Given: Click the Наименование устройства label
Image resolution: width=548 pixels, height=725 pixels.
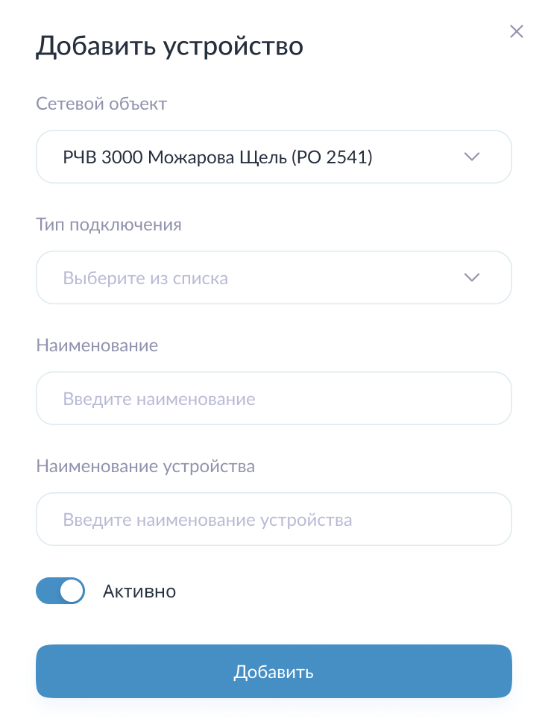Looking at the screenshot, I should pyautogui.click(x=146, y=465).
